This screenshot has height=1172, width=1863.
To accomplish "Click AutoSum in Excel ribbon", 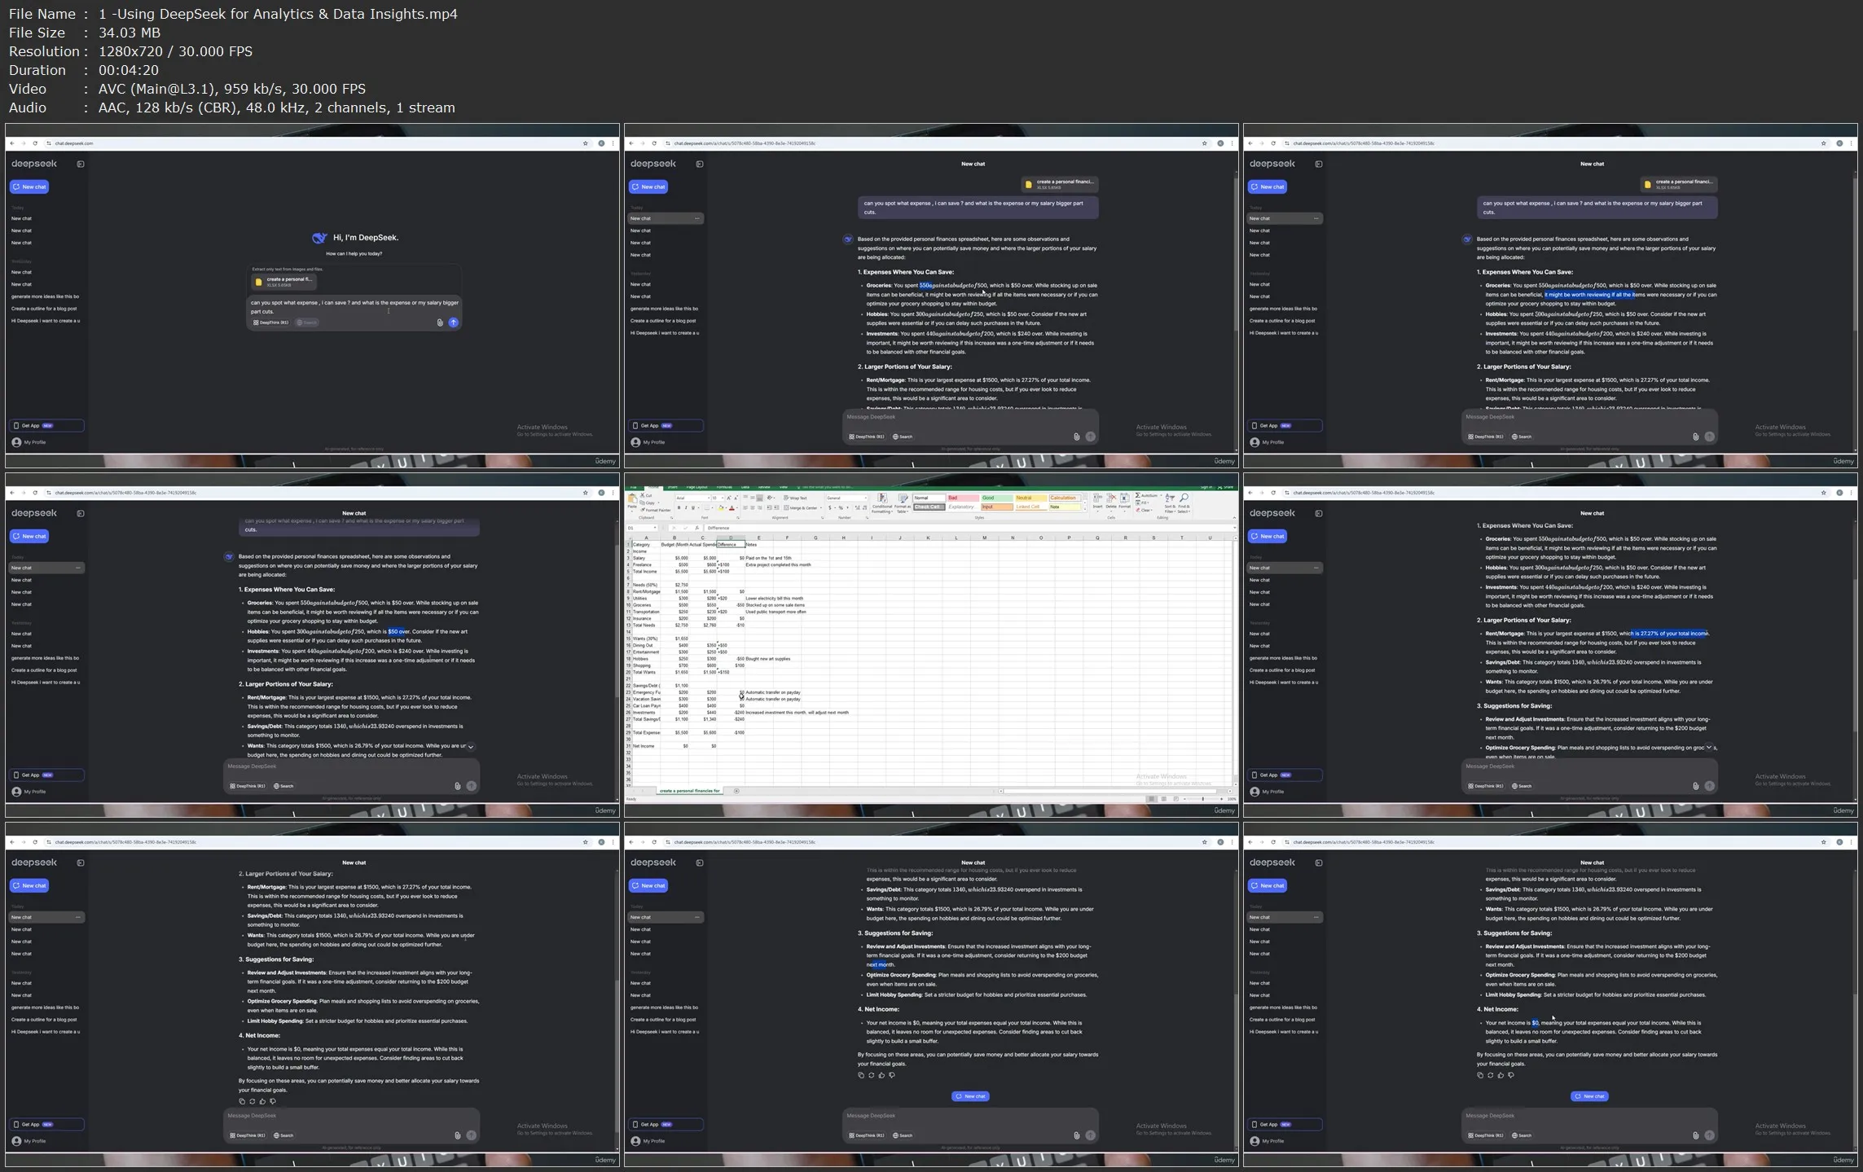I will pyautogui.click(x=1147, y=495).
